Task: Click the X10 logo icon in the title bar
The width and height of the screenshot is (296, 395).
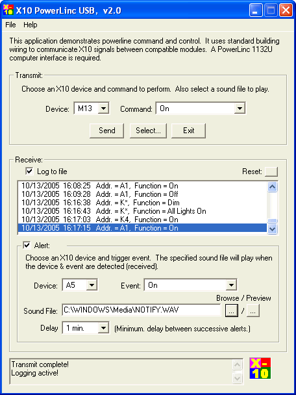Action: coord(8,10)
